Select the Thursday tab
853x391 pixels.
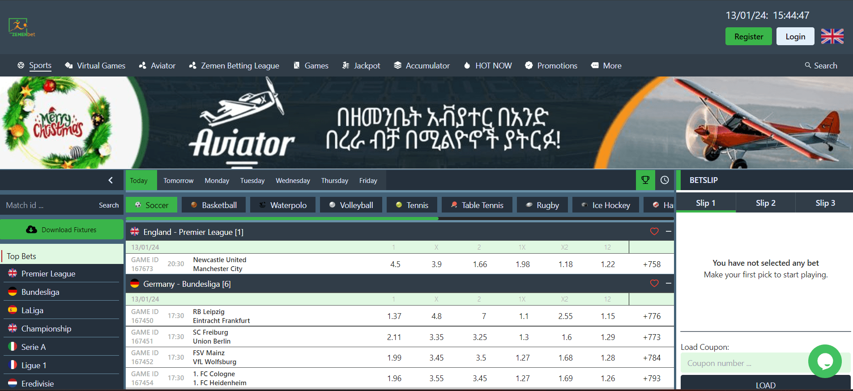(x=335, y=180)
